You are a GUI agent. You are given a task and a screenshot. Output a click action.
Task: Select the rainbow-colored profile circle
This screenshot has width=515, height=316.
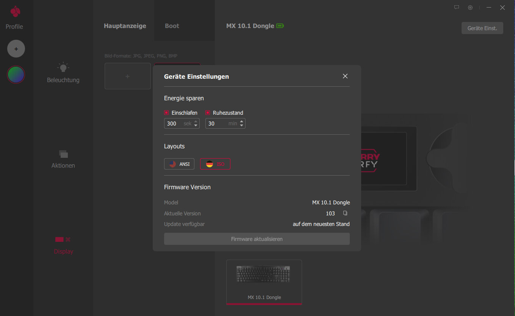(16, 75)
